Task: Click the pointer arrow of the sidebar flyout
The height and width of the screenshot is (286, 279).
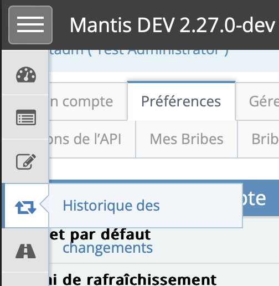Action: (x=44, y=205)
